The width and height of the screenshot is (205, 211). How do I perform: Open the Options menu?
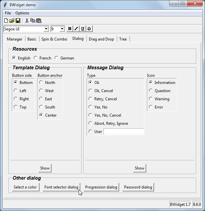[22, 13]
